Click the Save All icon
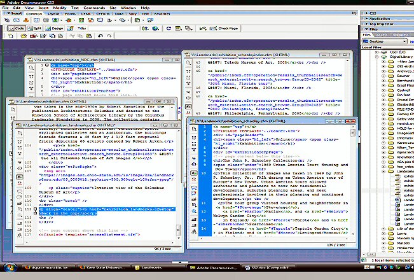This screenshot has width=414, height=280. pos(52,36)
